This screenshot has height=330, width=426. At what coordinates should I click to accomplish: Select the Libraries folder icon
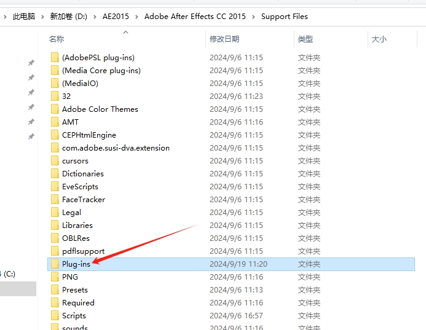[x=55, y=225]
